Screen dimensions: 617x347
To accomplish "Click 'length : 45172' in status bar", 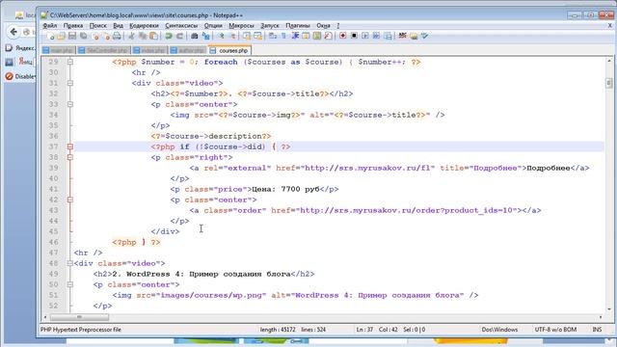I will pyautogui.click(x=278, y=330).
